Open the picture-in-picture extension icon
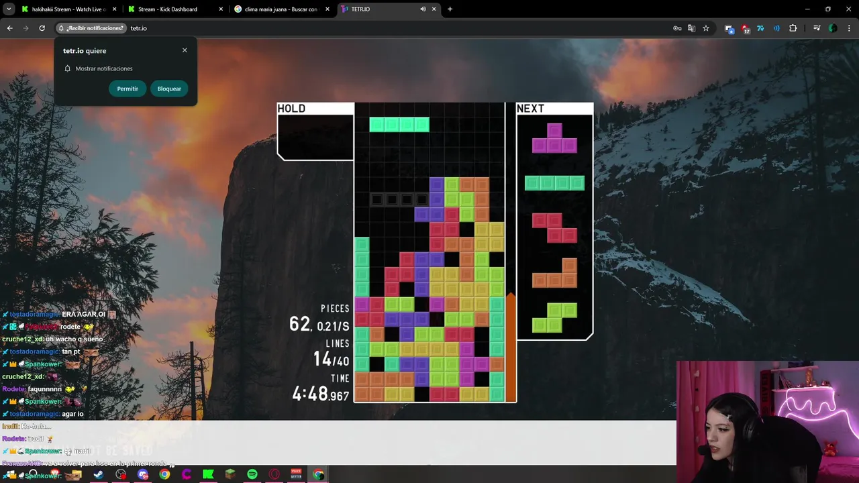Viewport: 859px width, 483px height. 729,28
